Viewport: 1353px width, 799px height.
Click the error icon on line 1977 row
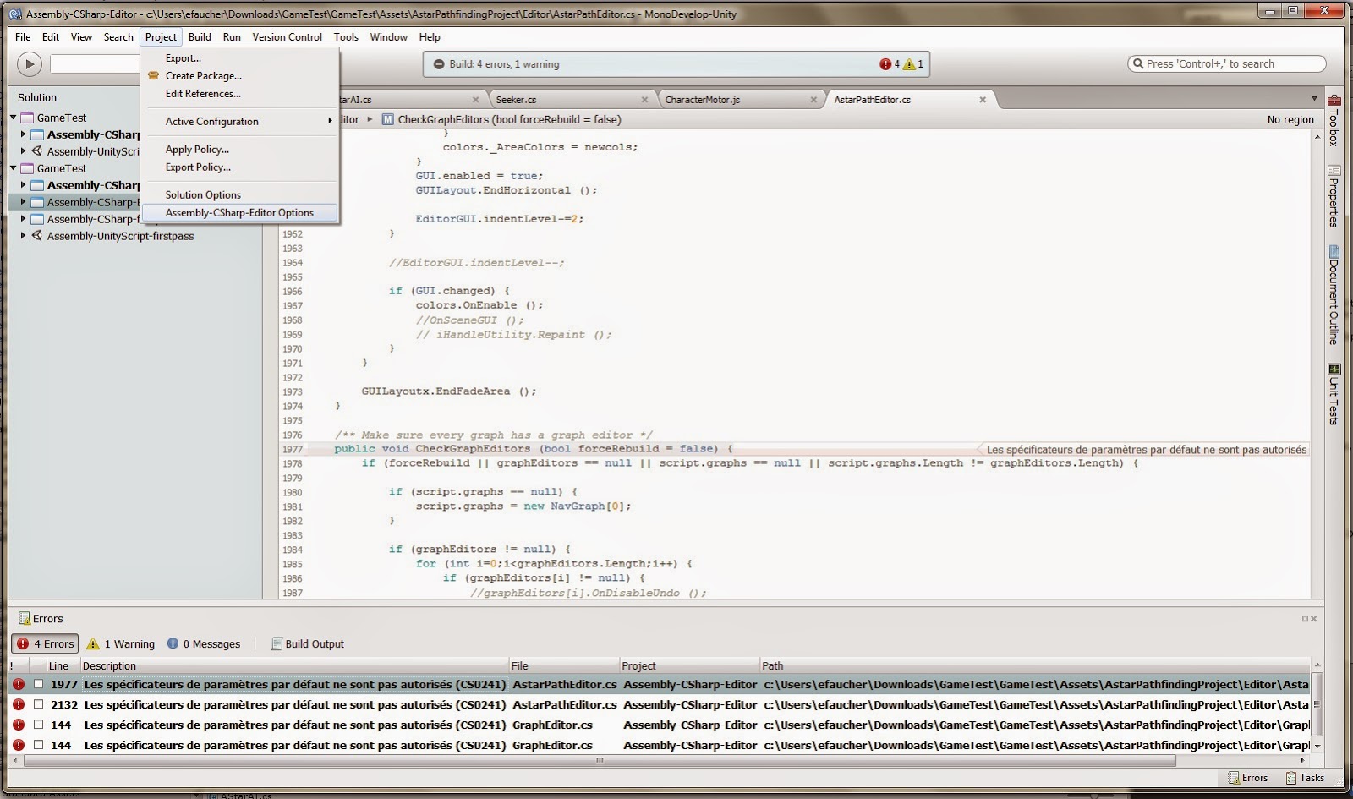click(x=19, y=684)
